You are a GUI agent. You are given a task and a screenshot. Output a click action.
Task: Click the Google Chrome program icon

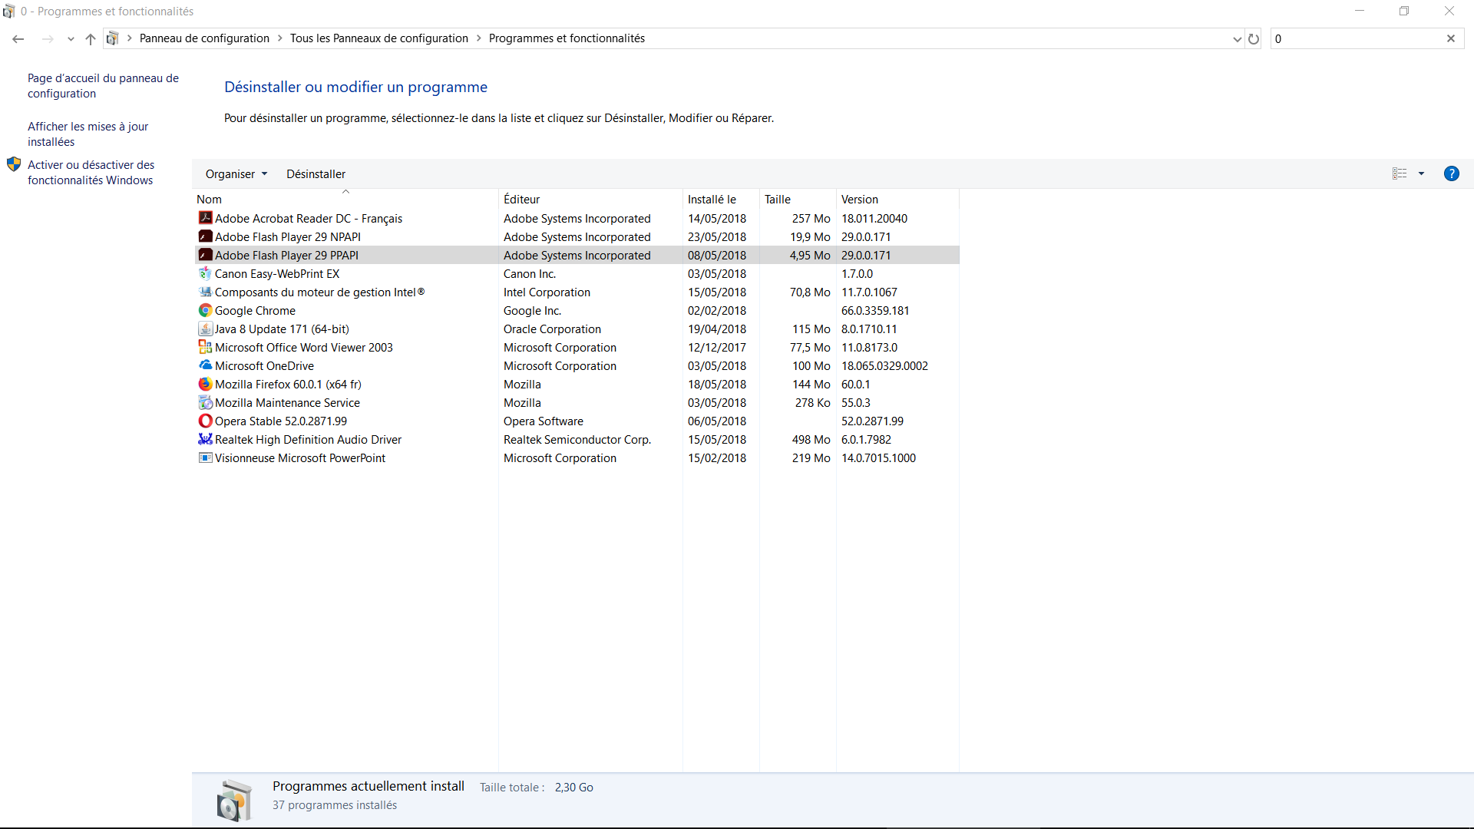(205, 310)
